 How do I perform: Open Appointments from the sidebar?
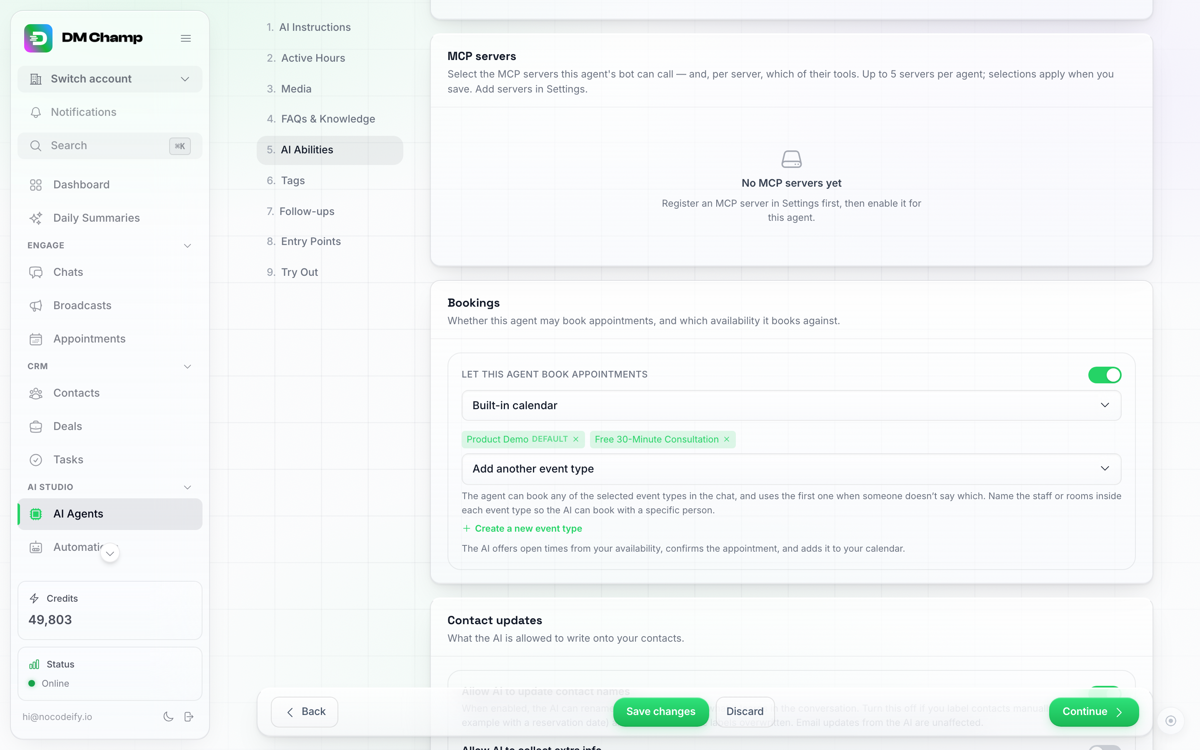(110, 339)
